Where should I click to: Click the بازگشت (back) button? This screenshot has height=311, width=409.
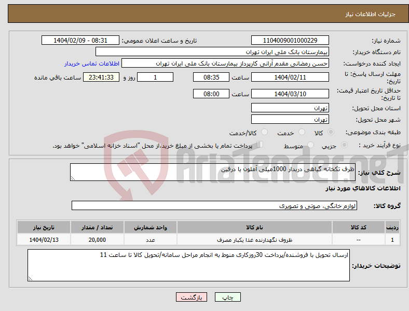click(192, 297)
